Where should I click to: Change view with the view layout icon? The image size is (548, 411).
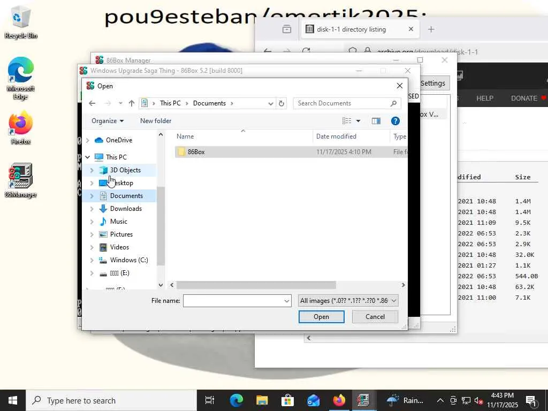click(x=347, y=121)
